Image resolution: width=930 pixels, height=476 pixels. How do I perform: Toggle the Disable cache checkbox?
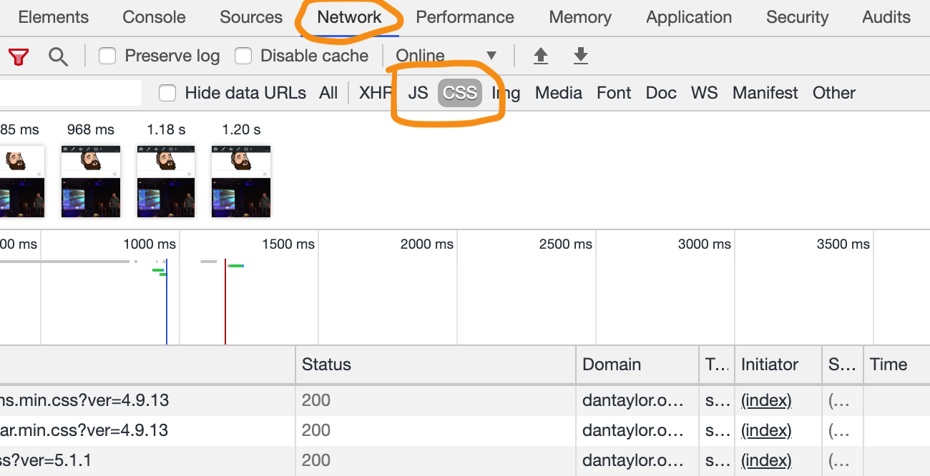244,56
